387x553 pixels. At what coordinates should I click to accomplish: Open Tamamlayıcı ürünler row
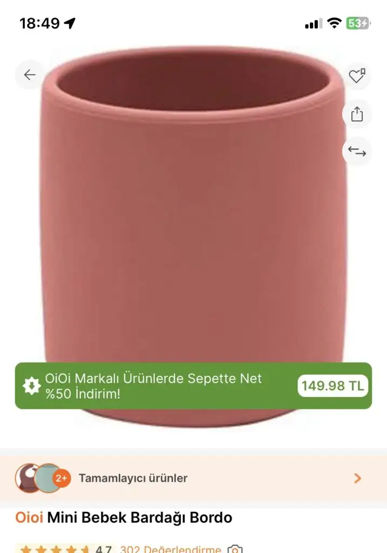[193, 478]
